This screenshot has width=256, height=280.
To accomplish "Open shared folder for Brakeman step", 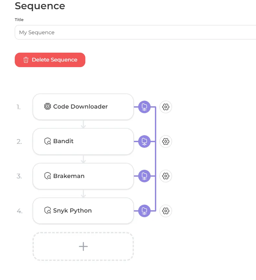I will (x=144, y=176).
